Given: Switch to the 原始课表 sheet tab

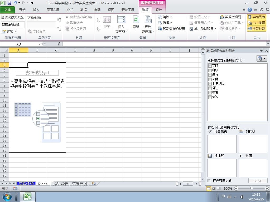Looking at the screenshot, I should 60,184.
